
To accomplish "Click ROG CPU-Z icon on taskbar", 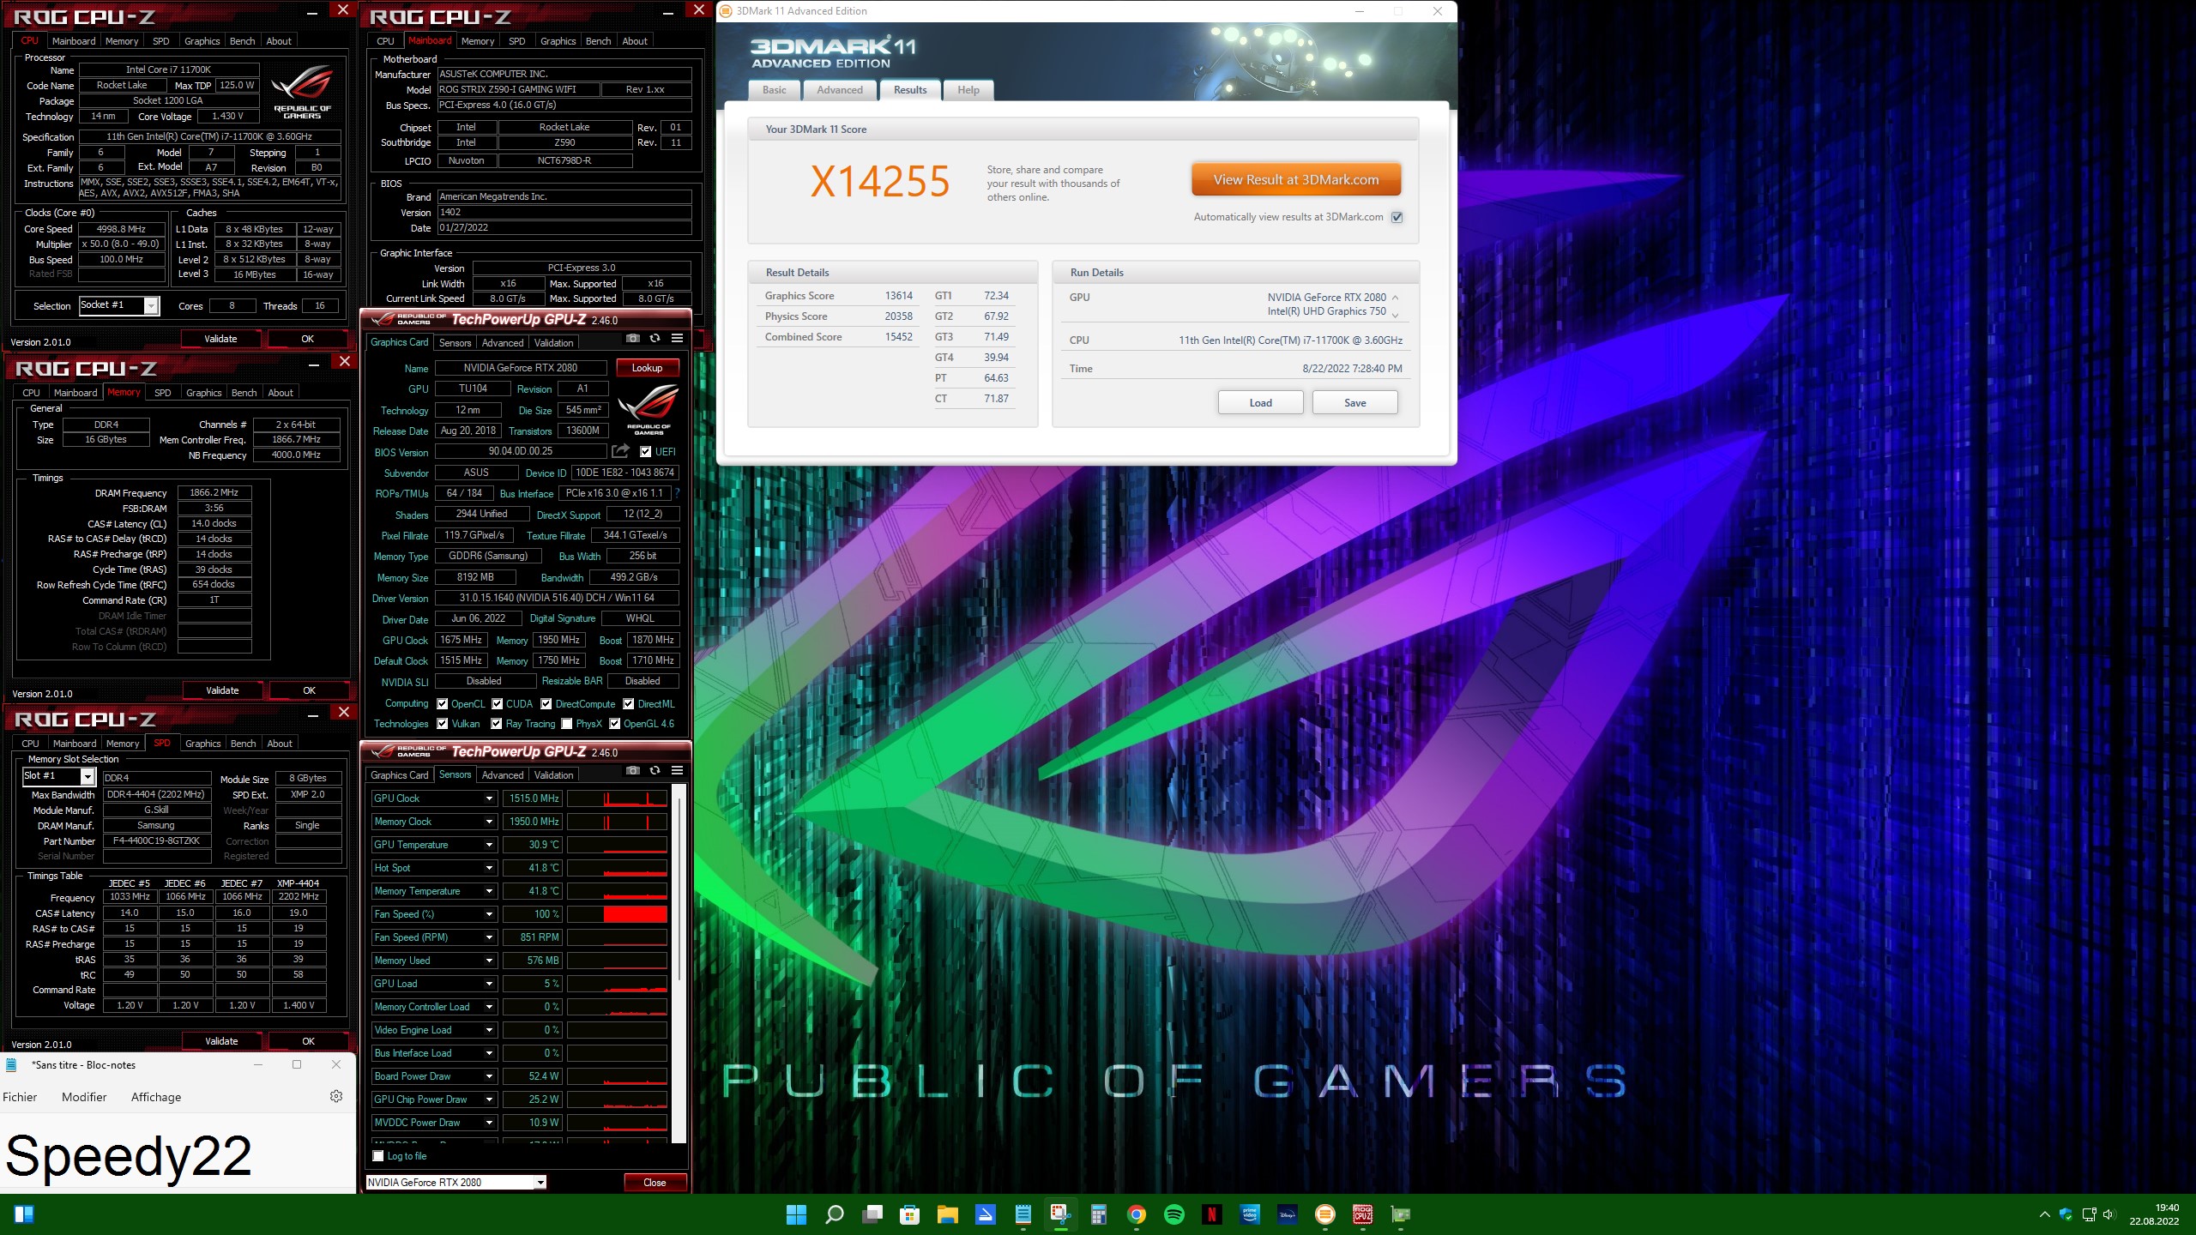I will pyautogui.click(x=1363, y=1214).
